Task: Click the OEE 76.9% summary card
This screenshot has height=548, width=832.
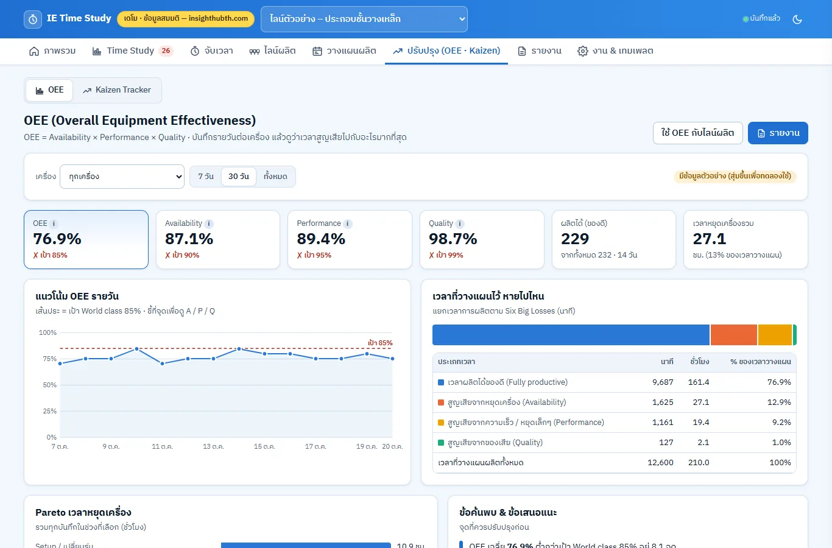Action: 86,239
